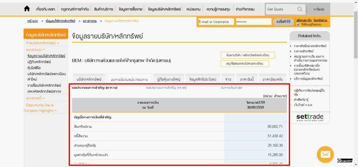Select งบการเงิน/ผลประกอบการ tab
The height and width of the screenshot is (167, 358).
[129, 78]
